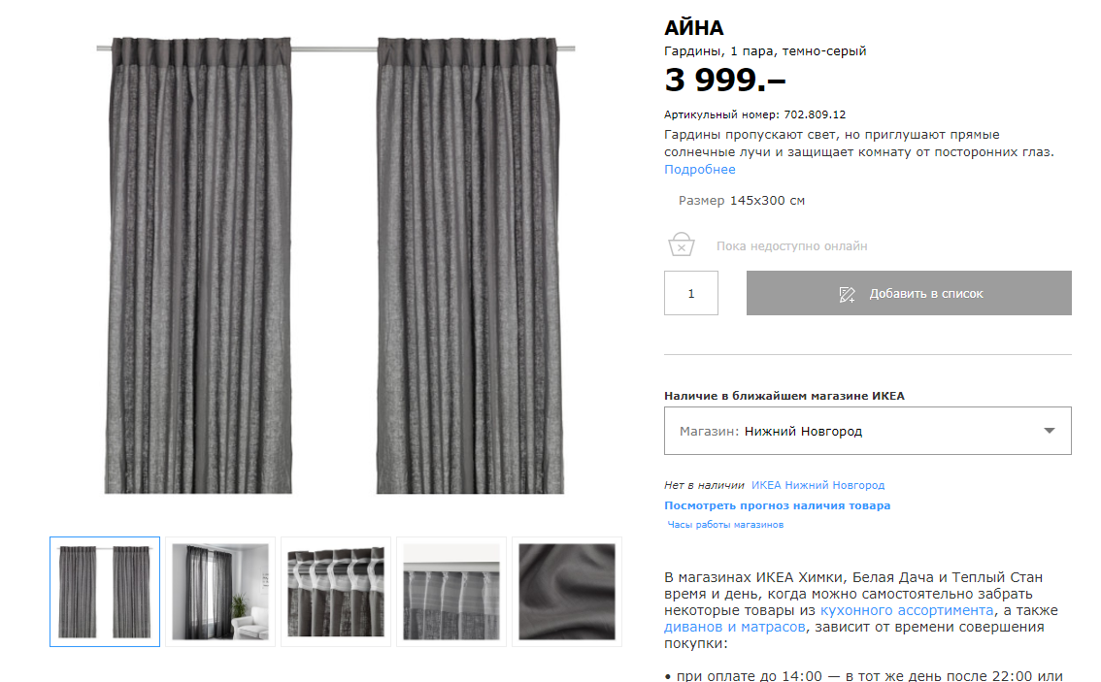This screenshot has height=682, width=1101.
Task: Follow the диванов и матрасов link
Action: click(734, 627)
